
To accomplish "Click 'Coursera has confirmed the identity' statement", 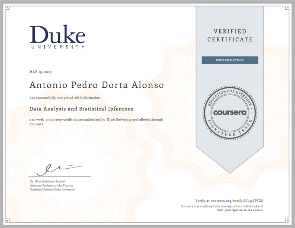I will click(222, 208).
